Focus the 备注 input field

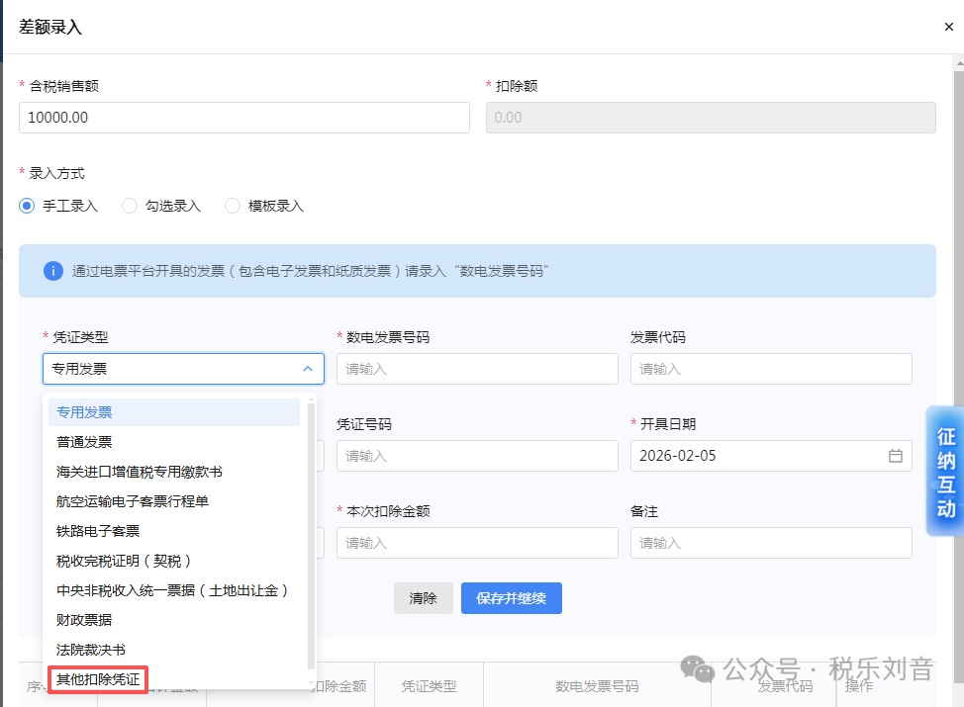[x=771, y=543]
